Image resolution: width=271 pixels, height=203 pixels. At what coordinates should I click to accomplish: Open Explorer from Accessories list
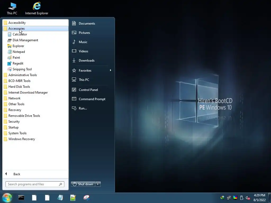pos(35,46)
